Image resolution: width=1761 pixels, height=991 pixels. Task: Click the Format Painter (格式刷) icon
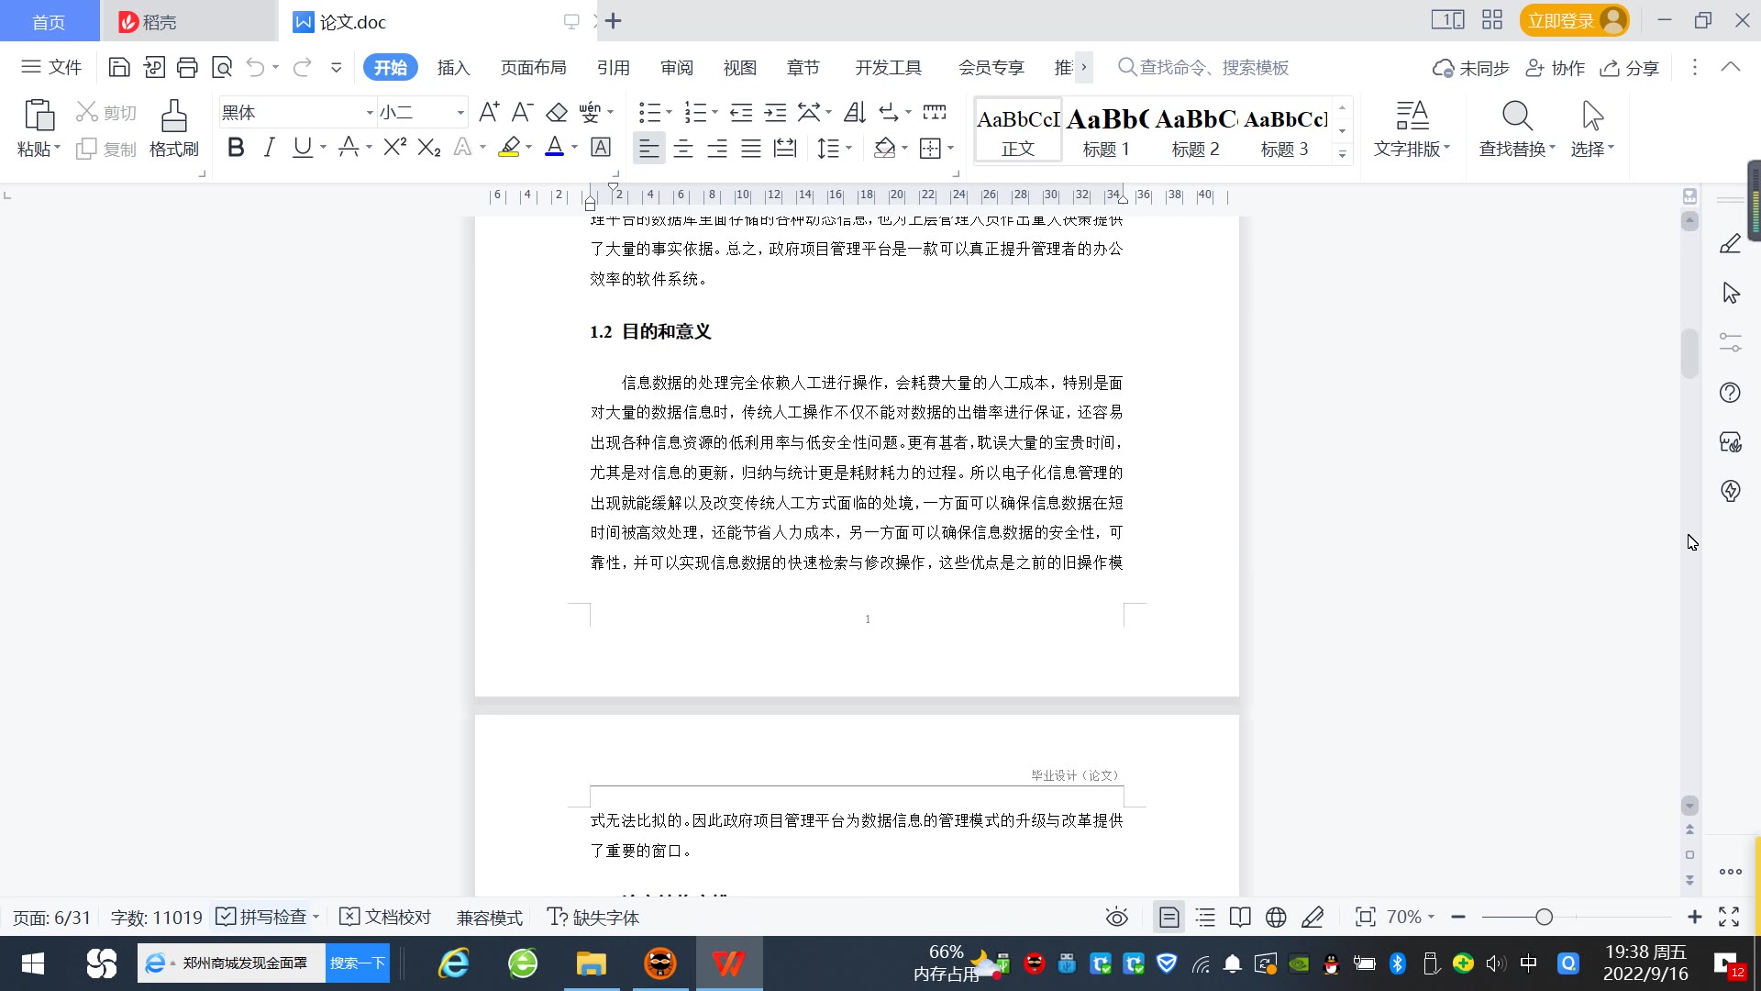[x=173, y=117]
